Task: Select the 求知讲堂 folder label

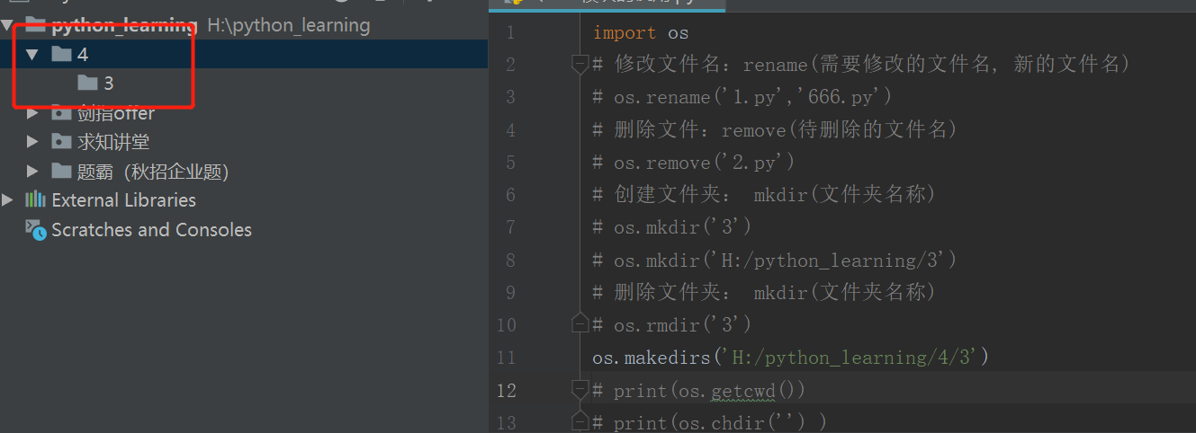Action: [113, 142]
